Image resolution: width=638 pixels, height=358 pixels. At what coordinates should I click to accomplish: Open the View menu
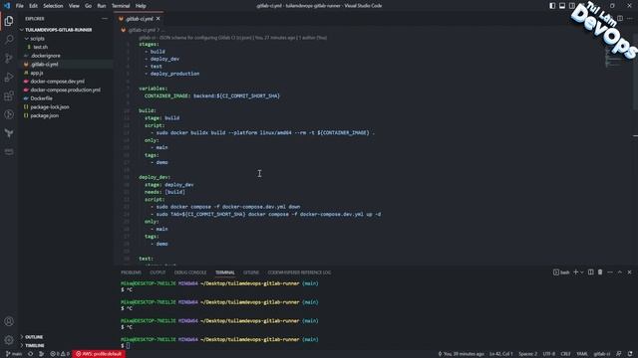click(74, 6)
